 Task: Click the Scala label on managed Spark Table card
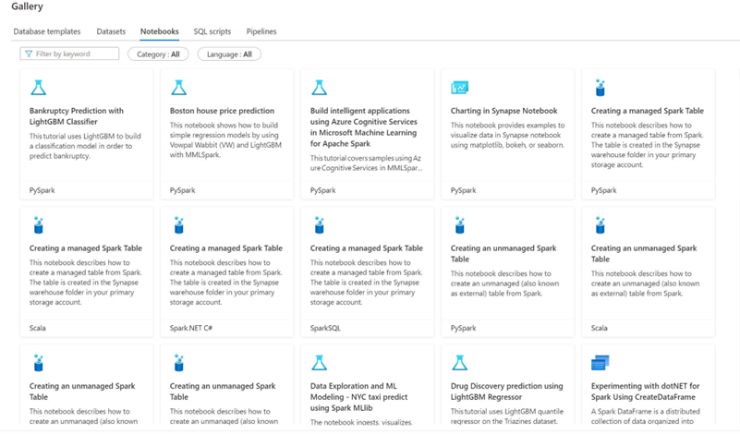(38, 328)
